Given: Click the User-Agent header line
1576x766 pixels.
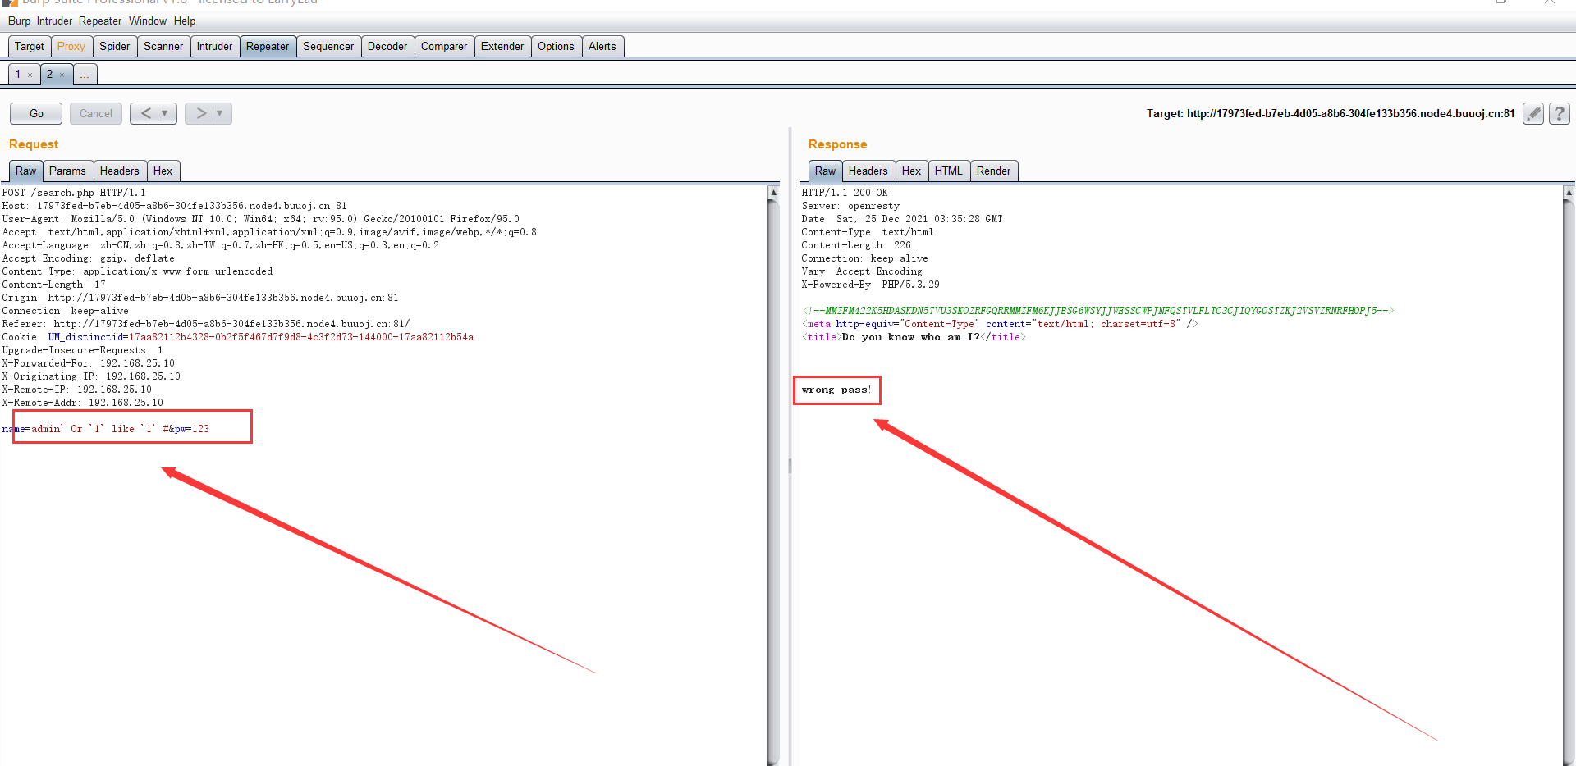Looking at the screenshot, I should tap(261, 219).
